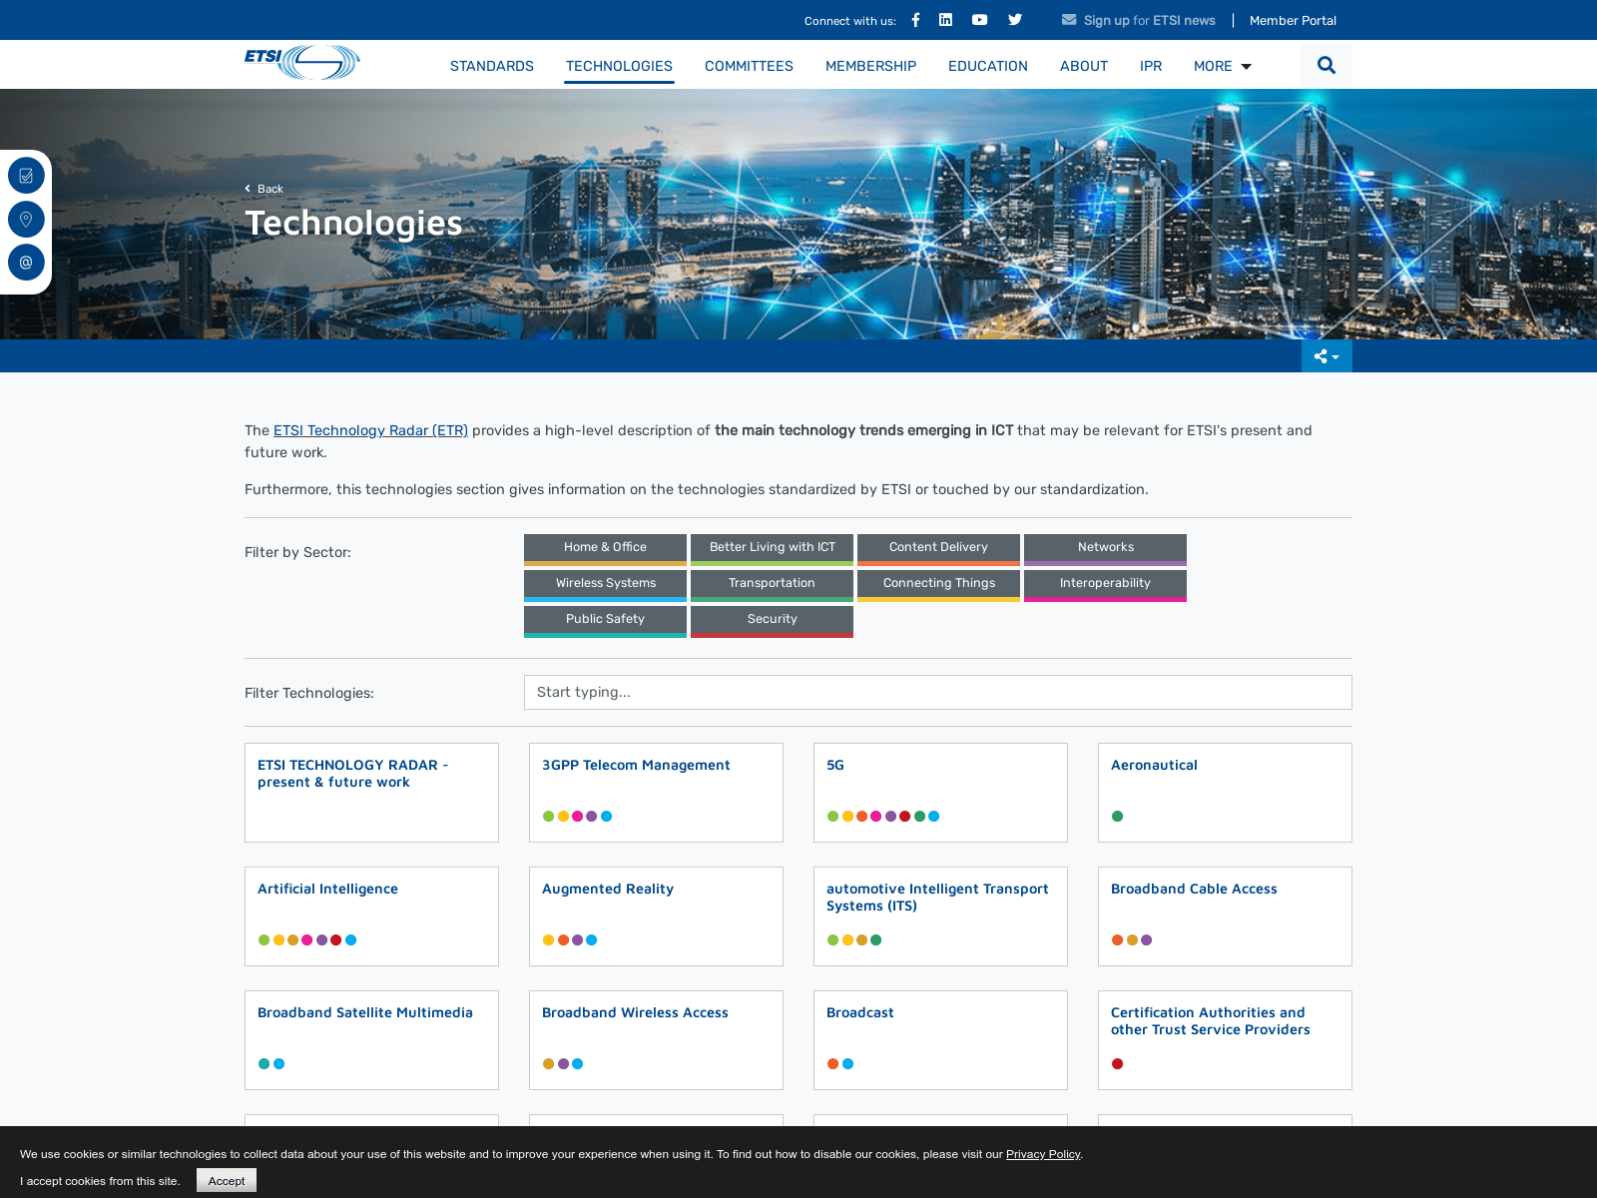The image size is (1597, 1198).
Task: Open ETSI TECHNOLOGY RADAR card
Action: (371, 793)
